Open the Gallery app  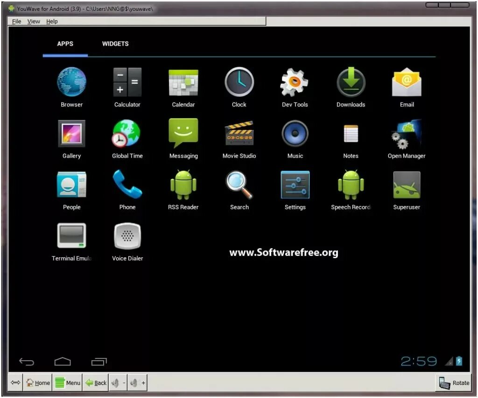(x=71, y=138)
